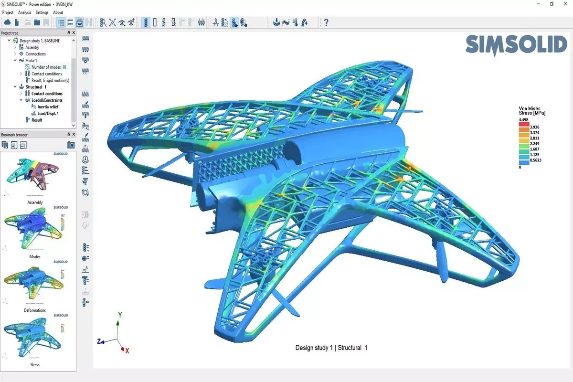Open the Settings menu
573x382 pixels.
pyautogui.click(x=42, y=12)
